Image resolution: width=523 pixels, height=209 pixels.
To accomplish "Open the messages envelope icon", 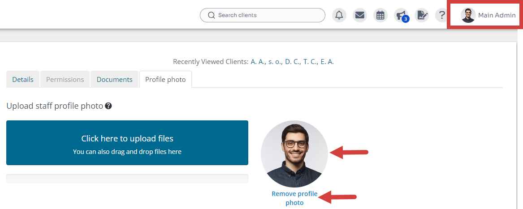I will (359, 15).
